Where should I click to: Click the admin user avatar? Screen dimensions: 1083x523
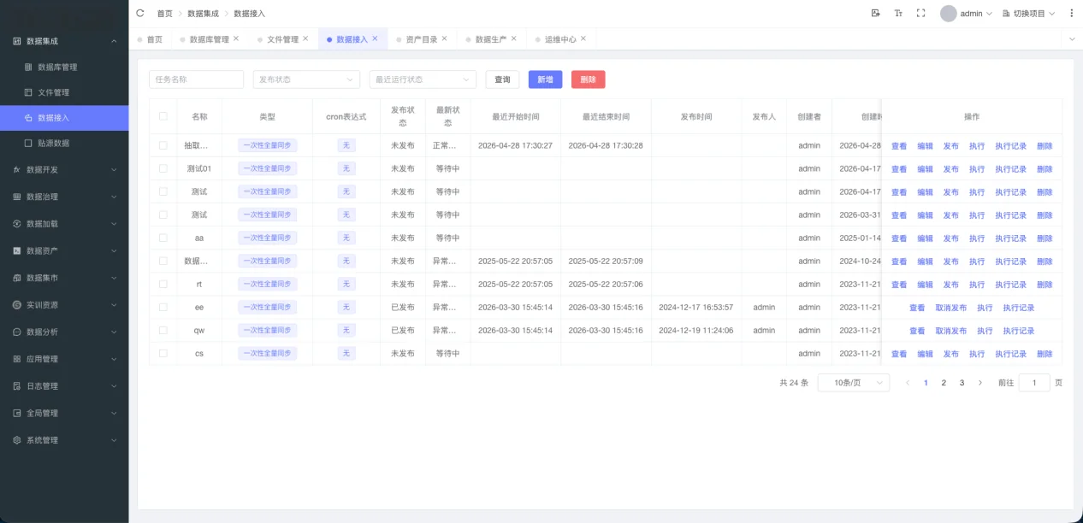948,13
